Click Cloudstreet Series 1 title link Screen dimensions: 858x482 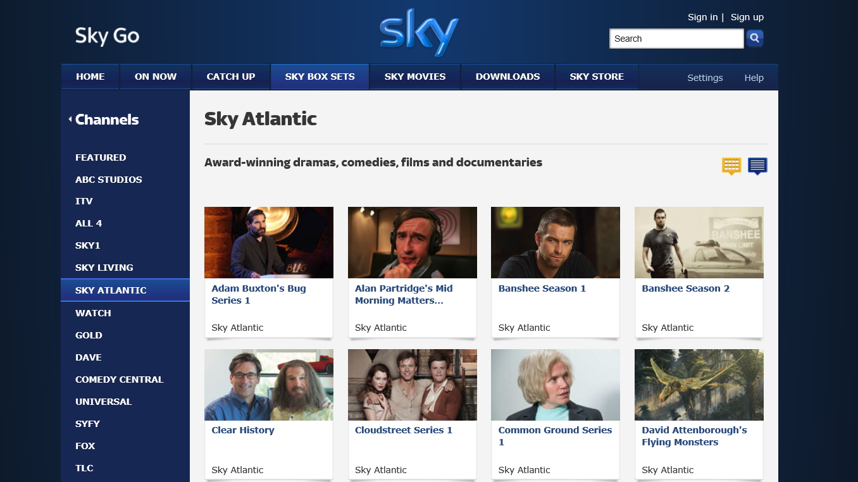tap(404, 430)
